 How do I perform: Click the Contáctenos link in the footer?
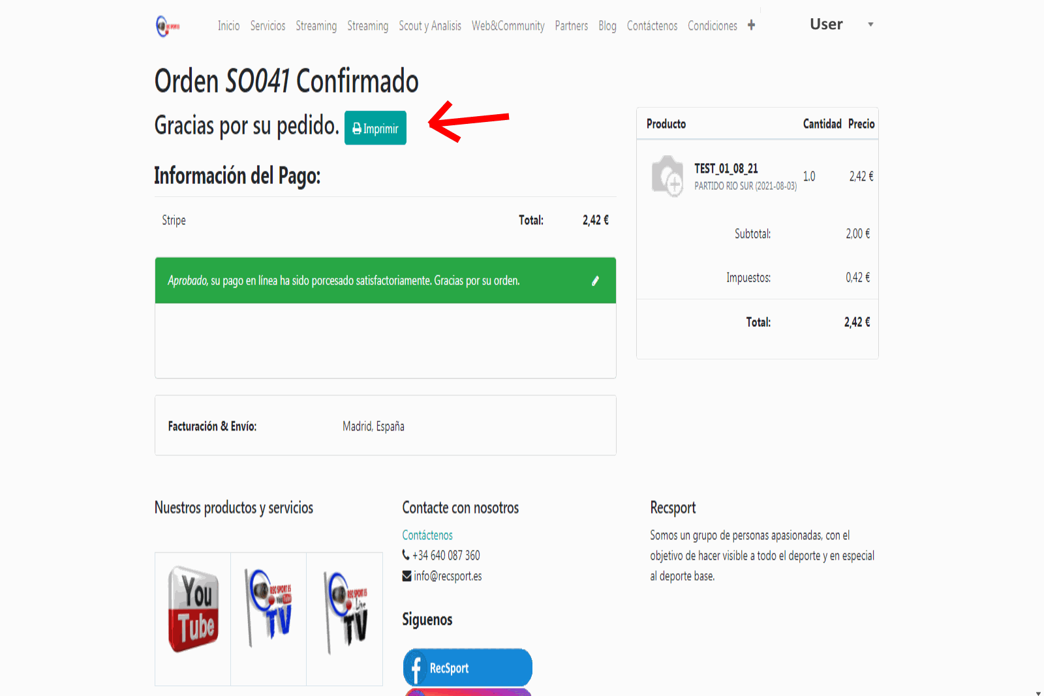pos(427,535)
